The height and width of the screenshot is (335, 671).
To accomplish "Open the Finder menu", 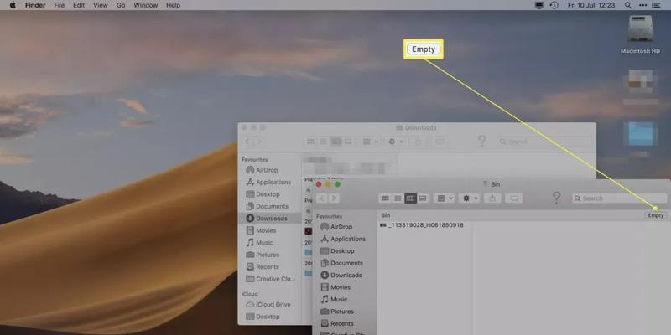I will point(36,5).
